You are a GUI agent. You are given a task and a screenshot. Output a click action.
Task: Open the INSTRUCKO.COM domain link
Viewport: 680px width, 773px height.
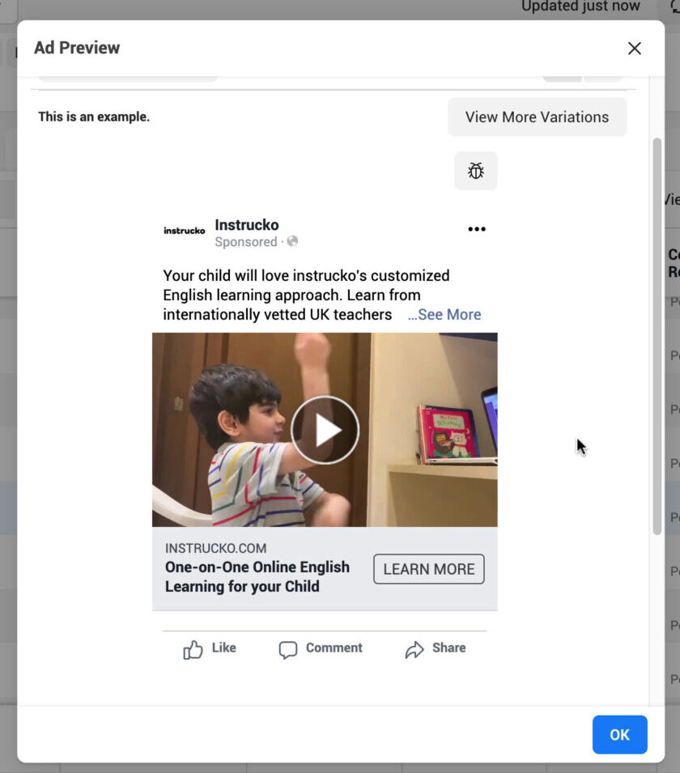[x=215, y=548]
